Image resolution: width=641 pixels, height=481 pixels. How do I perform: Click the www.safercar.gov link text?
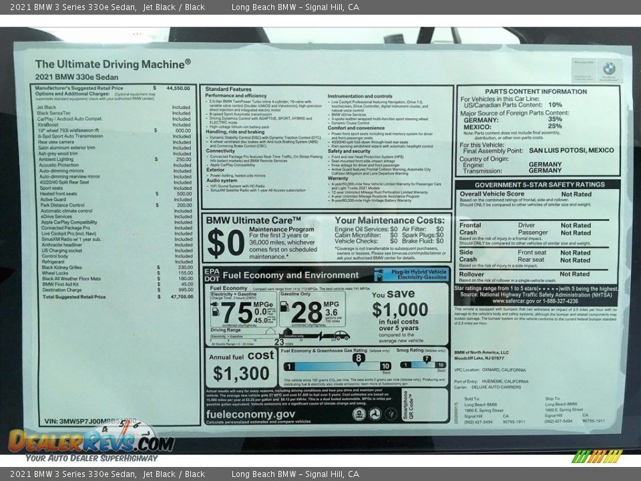512,301
